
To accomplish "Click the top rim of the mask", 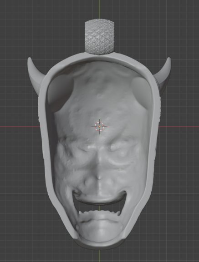I will [x=100, y=56].
